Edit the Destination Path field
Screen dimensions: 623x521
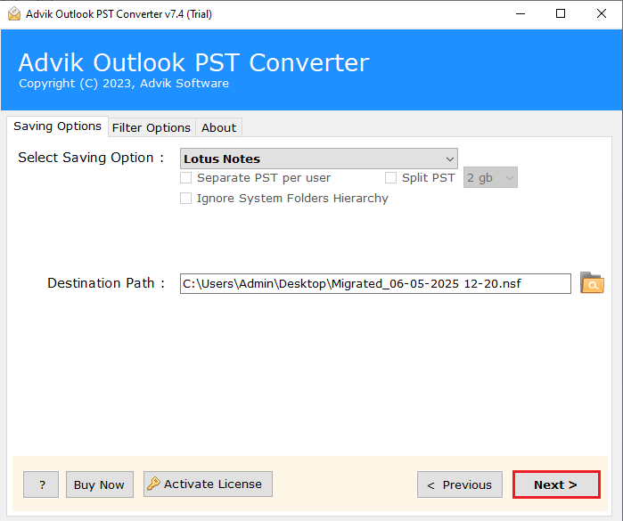375,283
